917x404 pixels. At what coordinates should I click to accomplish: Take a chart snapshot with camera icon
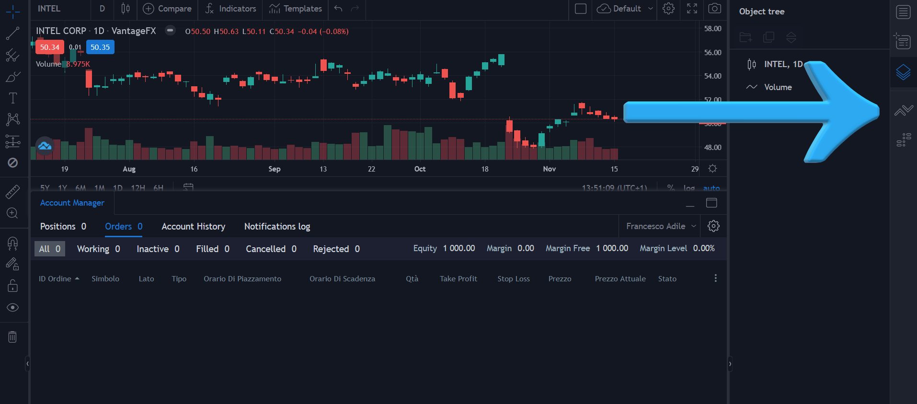(x=714, y=9)
